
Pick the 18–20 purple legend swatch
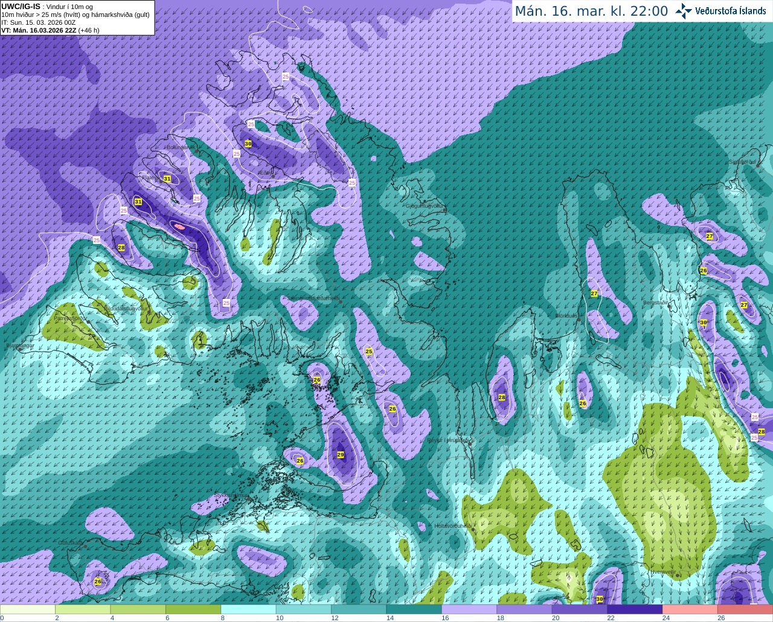pyautogui.click(x=525, y=609)
